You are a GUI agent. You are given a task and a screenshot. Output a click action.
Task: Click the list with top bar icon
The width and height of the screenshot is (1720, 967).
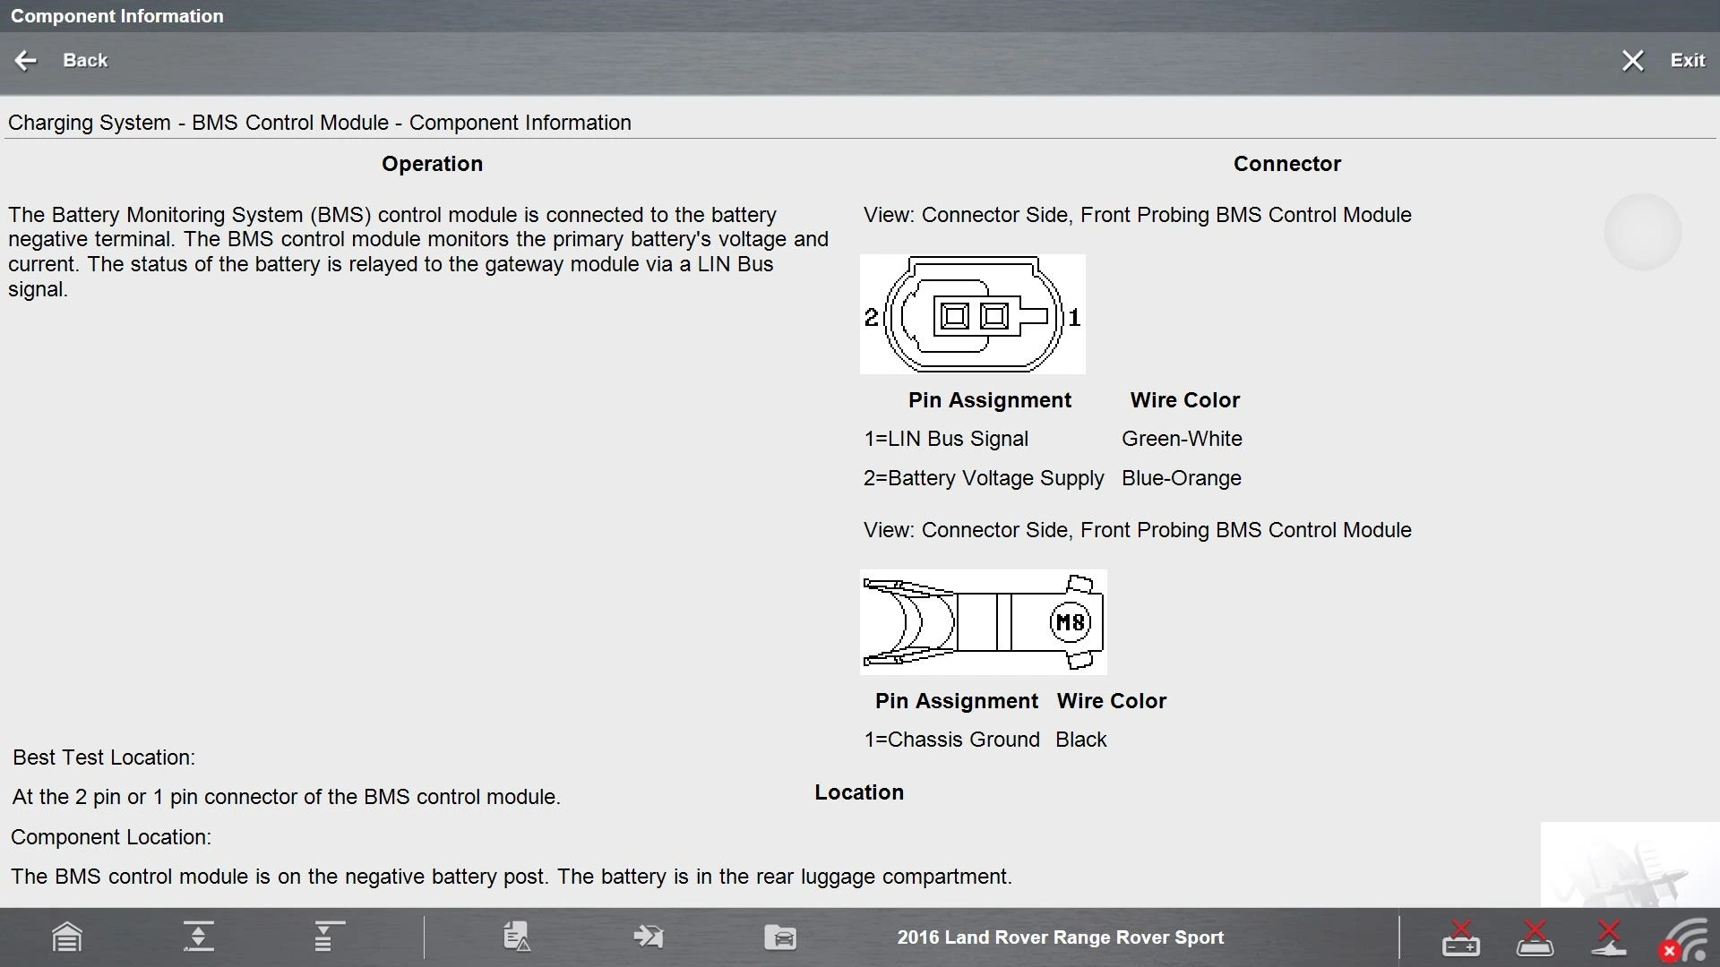click(328, 937)
